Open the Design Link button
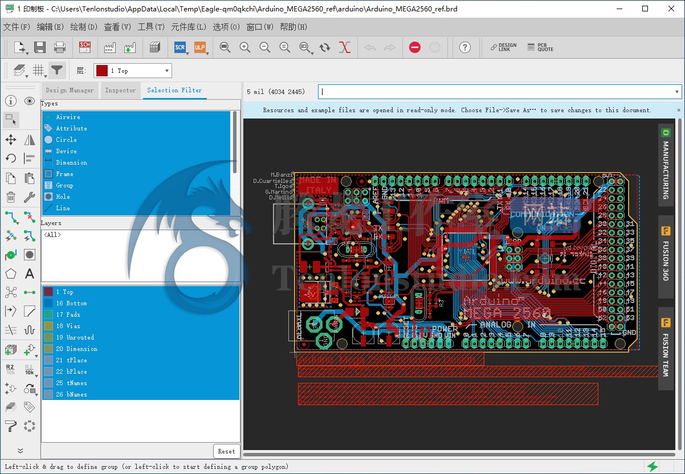This screenshot has width=685, height=474. click(504, 48)
